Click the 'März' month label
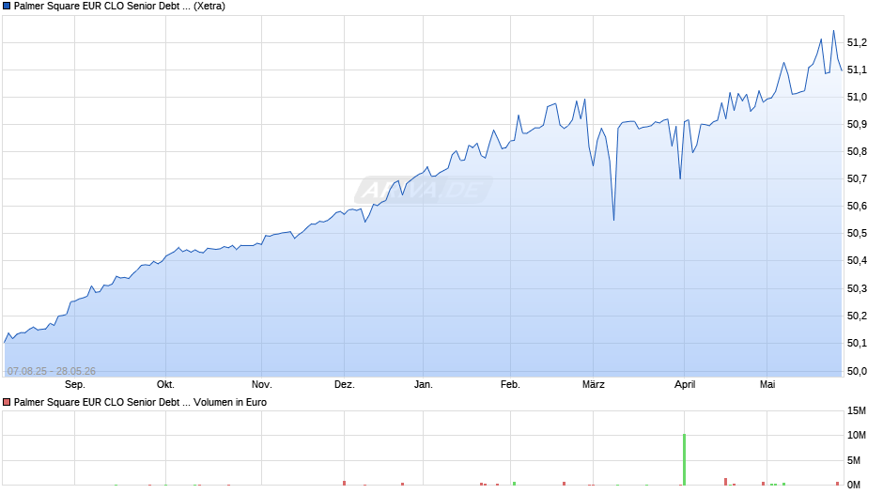 tap(593, 385)
